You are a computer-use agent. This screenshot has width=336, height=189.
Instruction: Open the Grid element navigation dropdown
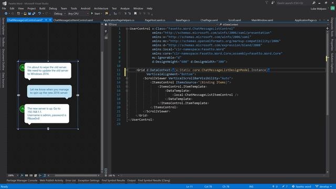tap(164, 25)
